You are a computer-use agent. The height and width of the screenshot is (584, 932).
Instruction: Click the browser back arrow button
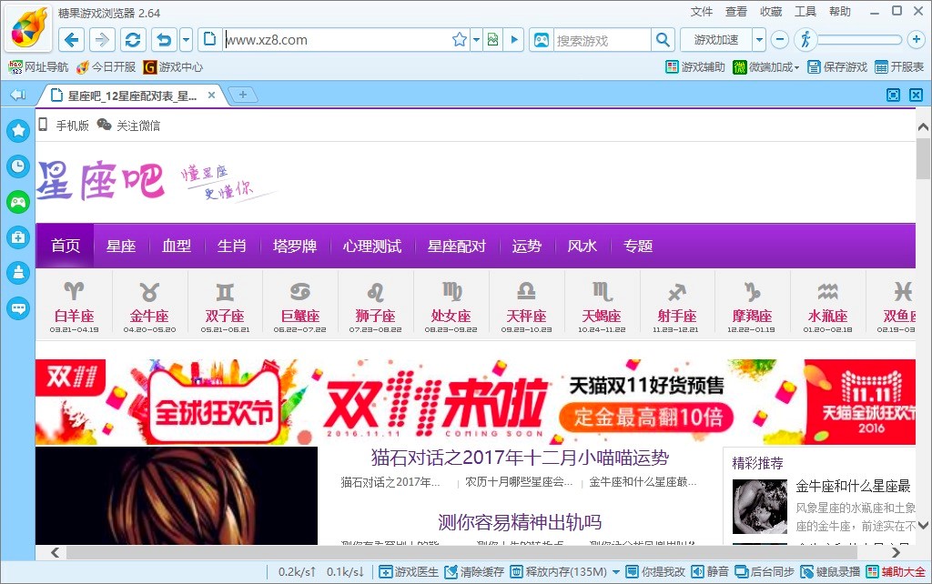71,40
